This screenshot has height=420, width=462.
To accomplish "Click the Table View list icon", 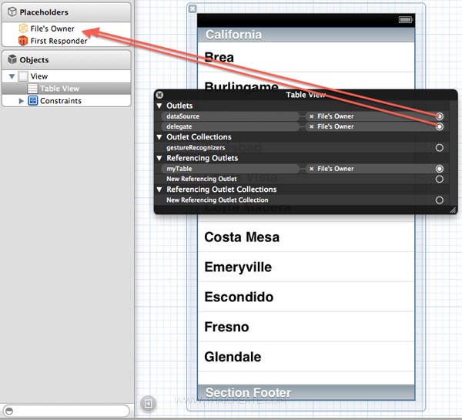I will [32, 89].
